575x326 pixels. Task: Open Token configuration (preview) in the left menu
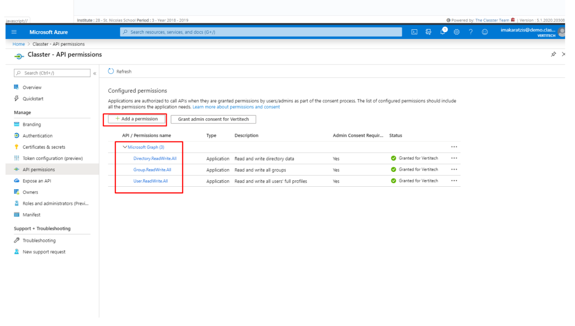tap(52, 158)
